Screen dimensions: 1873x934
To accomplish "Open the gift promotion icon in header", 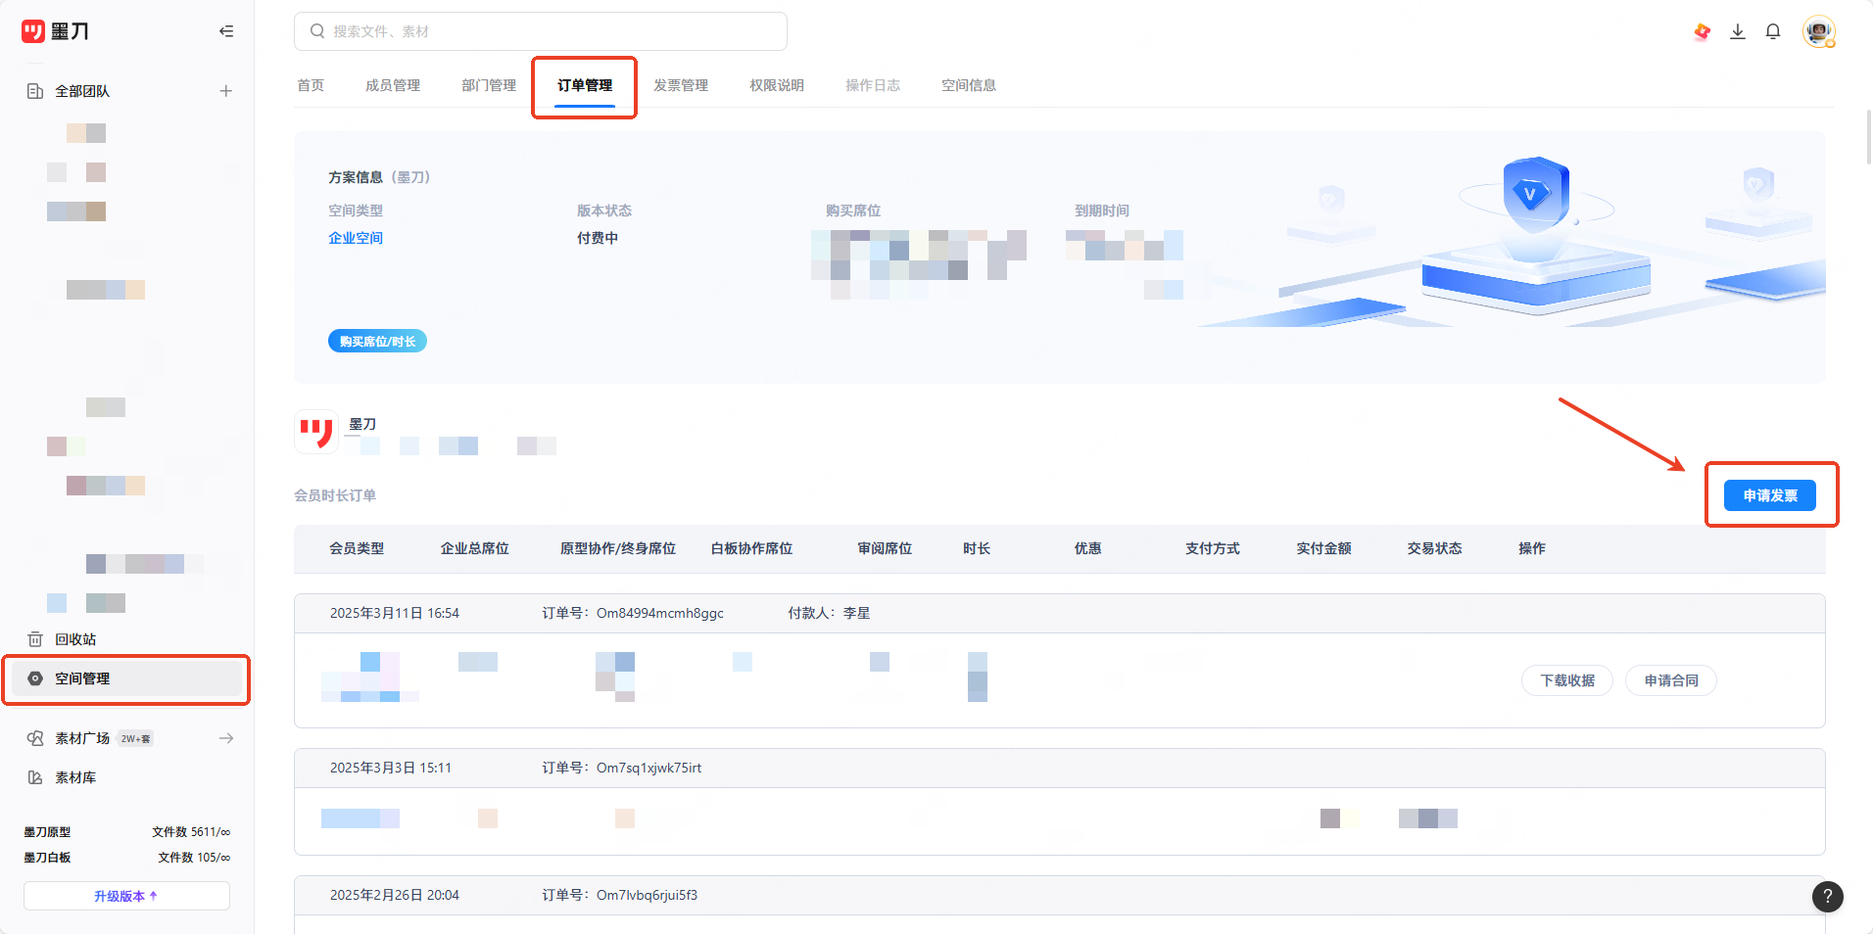I will click(x=1703, y=31).
